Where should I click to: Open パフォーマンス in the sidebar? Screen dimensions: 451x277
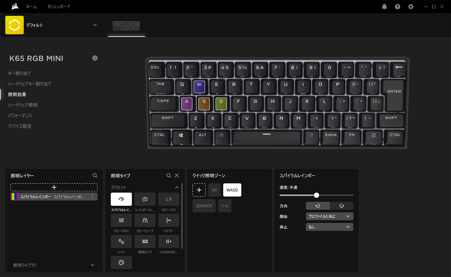click(x=20, y=116)
